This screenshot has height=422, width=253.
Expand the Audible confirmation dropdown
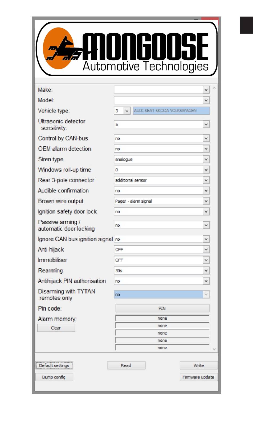[162, 191]
